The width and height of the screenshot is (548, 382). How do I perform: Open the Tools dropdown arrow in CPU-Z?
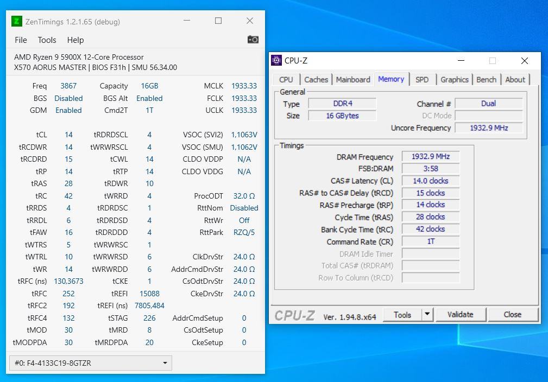pos(427,314)
